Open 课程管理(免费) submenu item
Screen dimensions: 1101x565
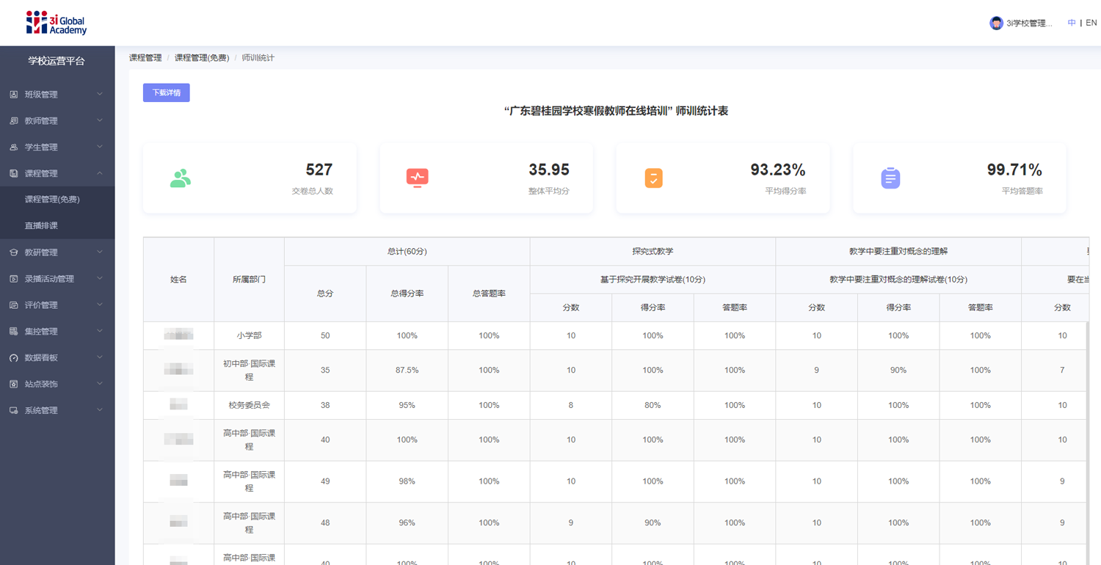(x=52, y=200)
